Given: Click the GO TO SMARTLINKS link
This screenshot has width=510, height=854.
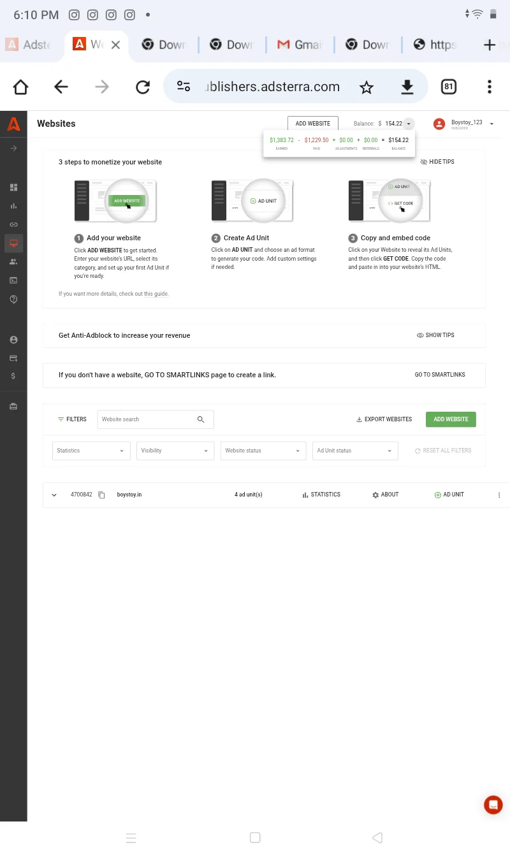Looking at the screenshot, I should pos(440,375).
